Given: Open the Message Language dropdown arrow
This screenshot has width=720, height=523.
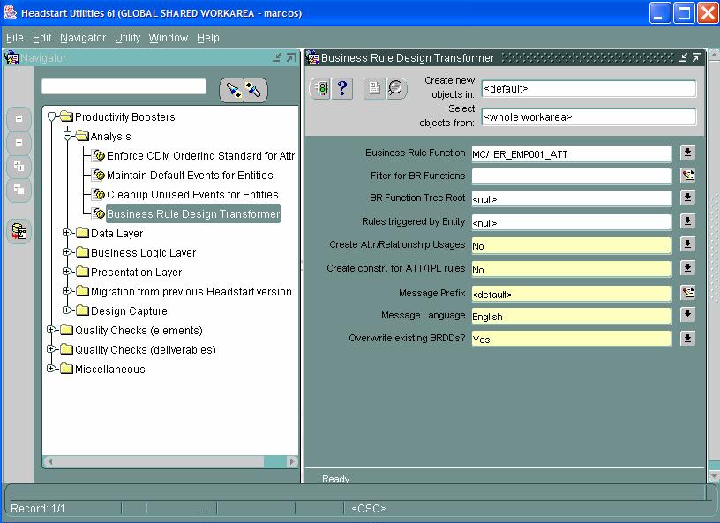Looking at the screenshot, I should click(687, 315).
